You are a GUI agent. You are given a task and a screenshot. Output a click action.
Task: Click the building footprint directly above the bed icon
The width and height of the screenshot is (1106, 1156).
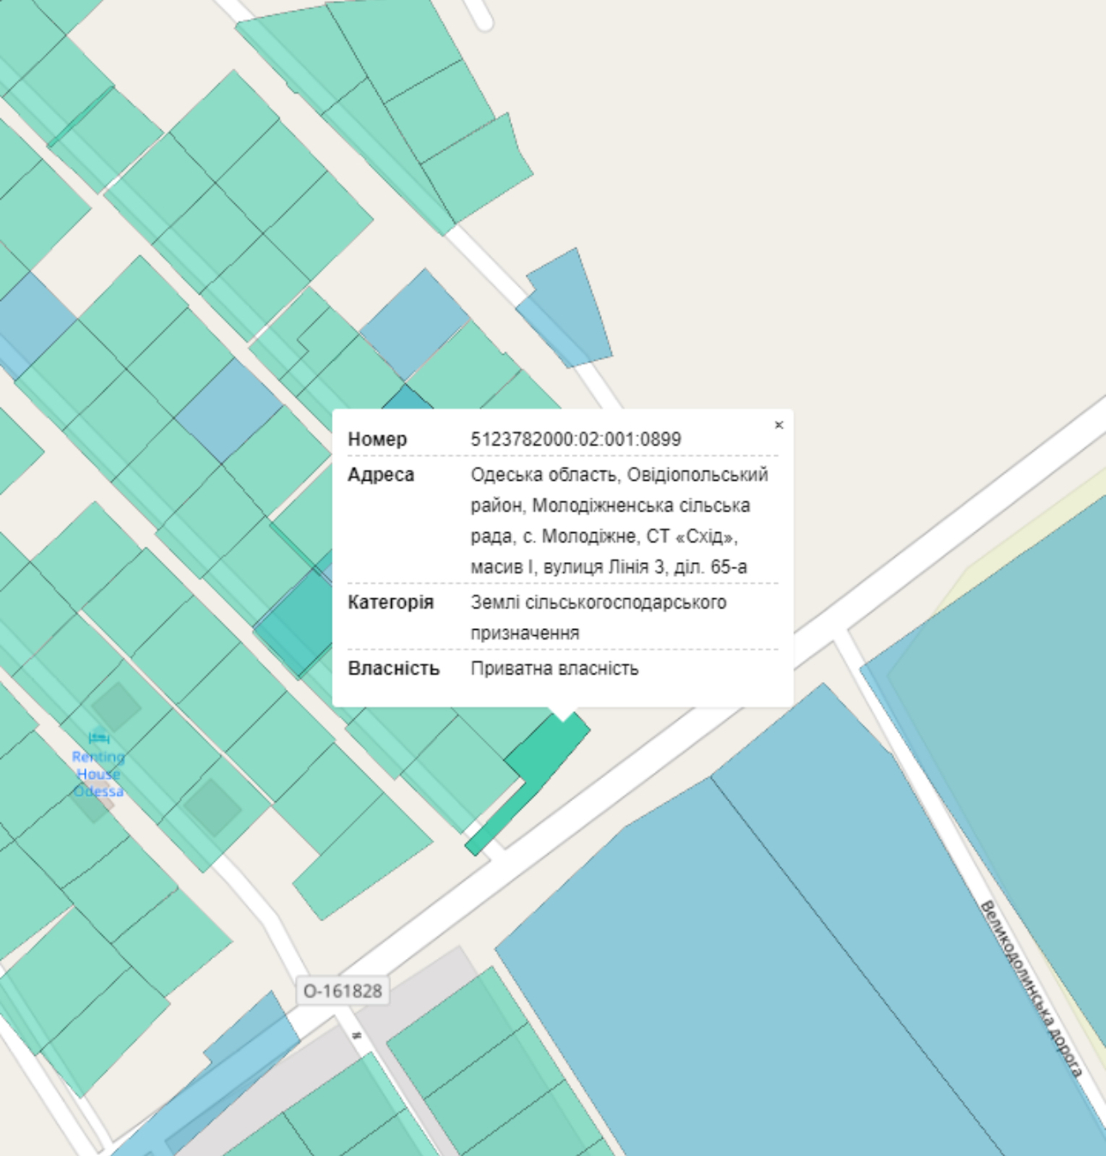(116, 705)
